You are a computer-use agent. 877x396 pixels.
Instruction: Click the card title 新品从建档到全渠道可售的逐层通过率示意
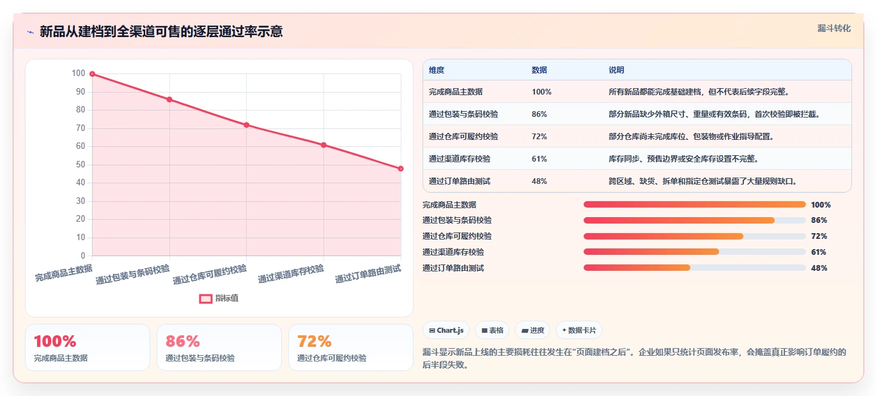[x=161, y=31]
